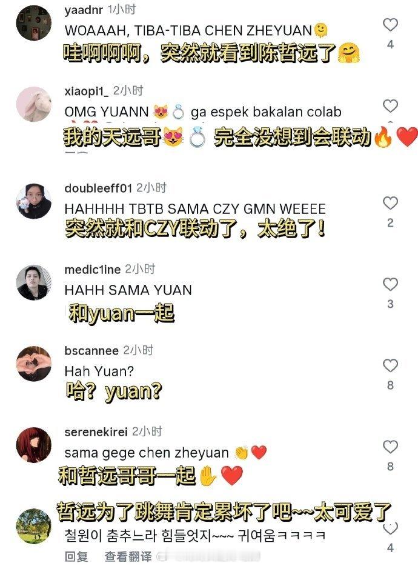418x566 pixels.
Task: Open yaadnr's profile avatar
Action: coord(34,23)
